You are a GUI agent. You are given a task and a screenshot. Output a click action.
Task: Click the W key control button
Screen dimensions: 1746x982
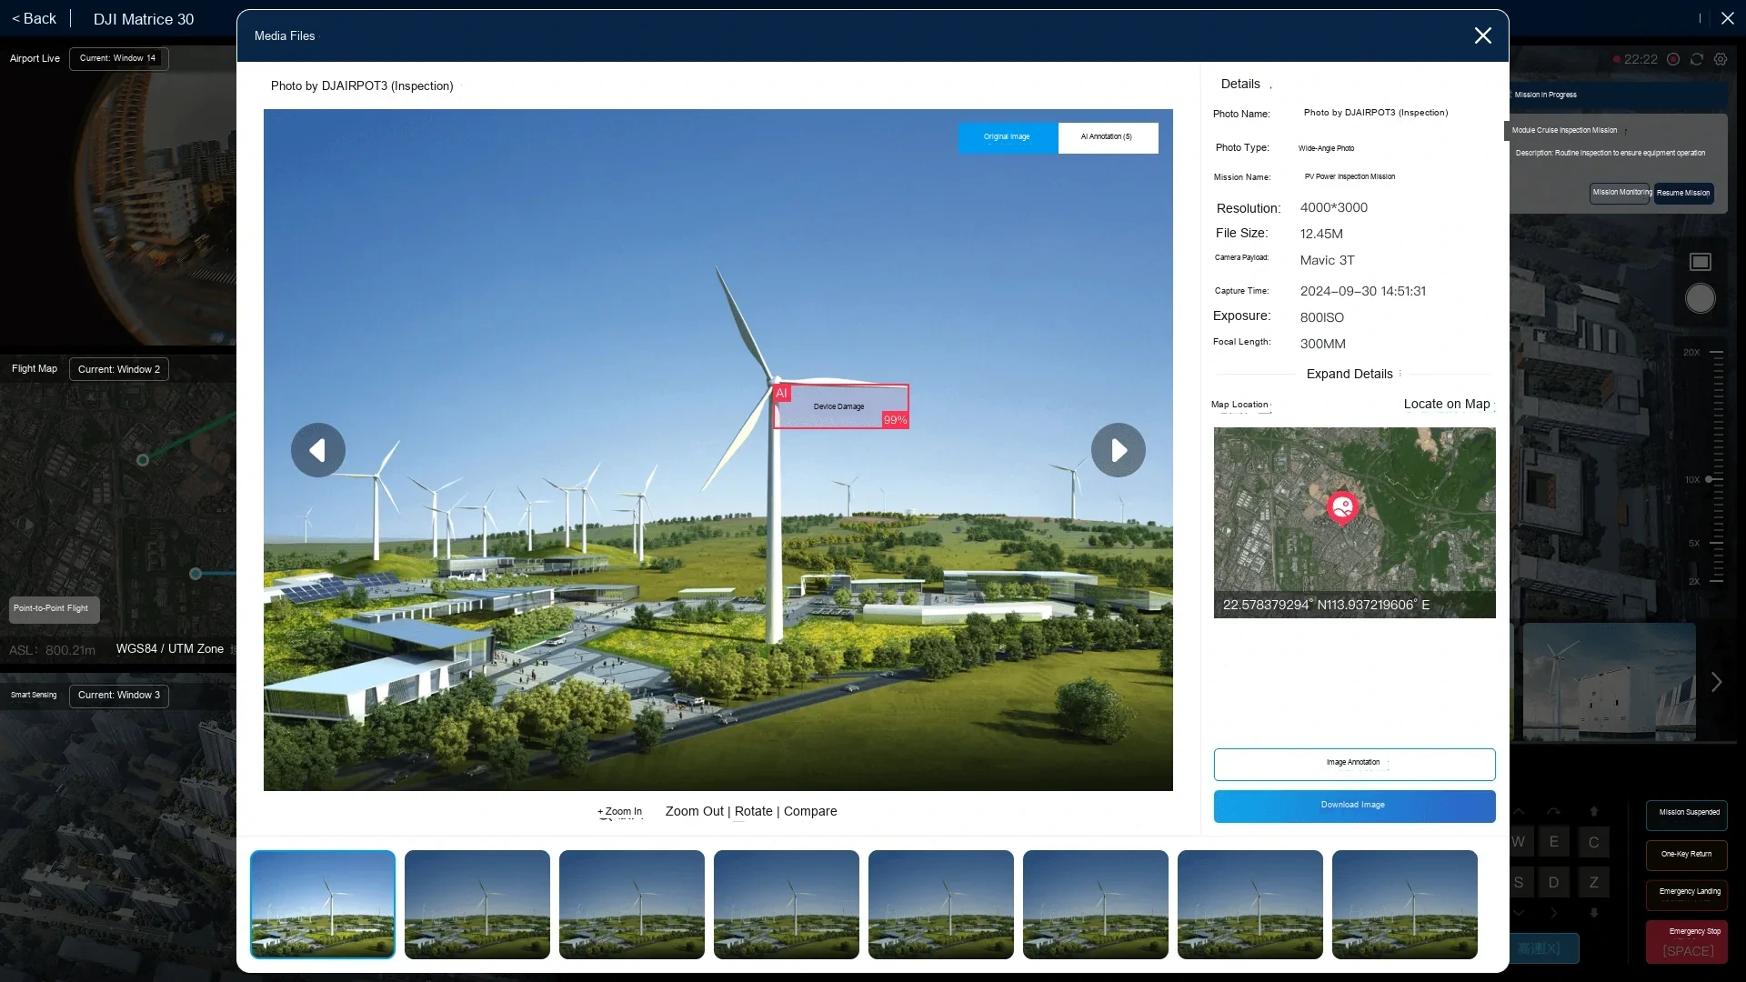point(1519,842)
